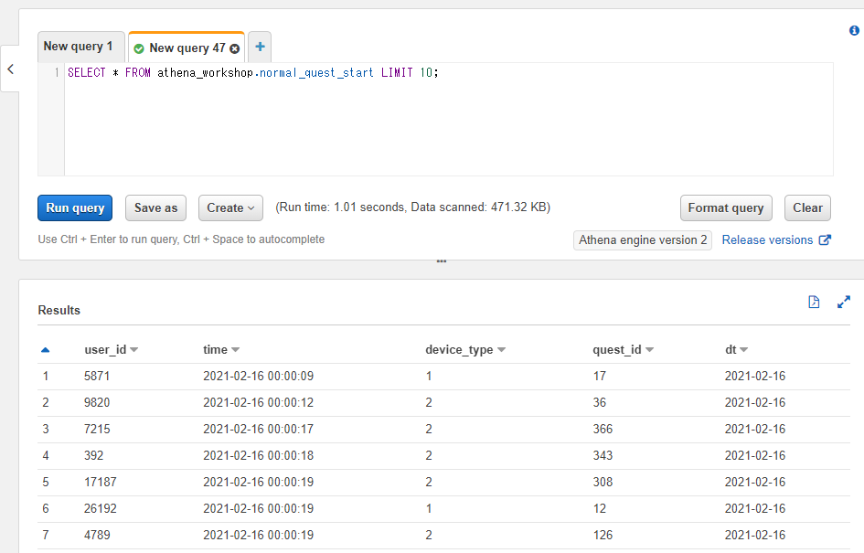Click Save as button
Image resolution: width=864 pixels, height=553 pixels.
[x=155, y=207]
